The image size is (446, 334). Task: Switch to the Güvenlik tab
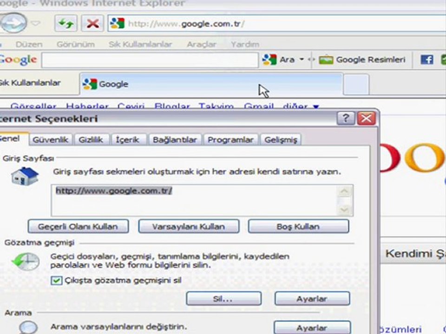[50, 140]
